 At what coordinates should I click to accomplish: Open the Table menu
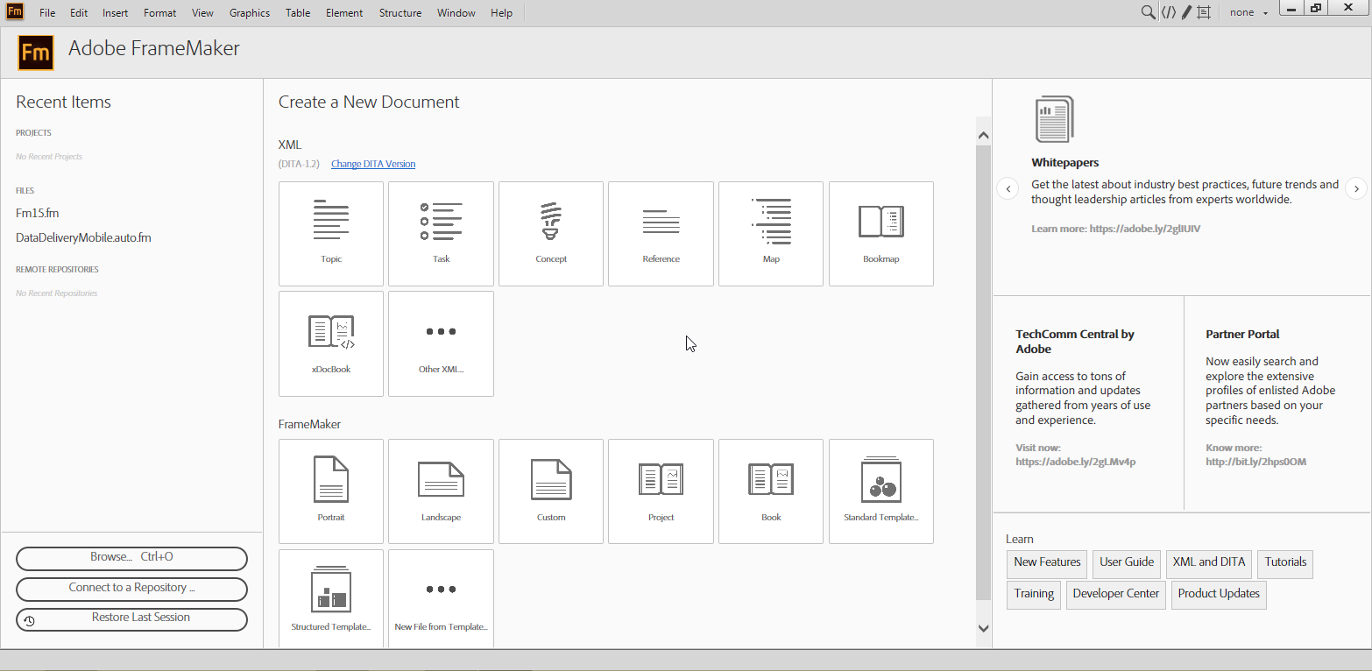(x=298, y=13)
